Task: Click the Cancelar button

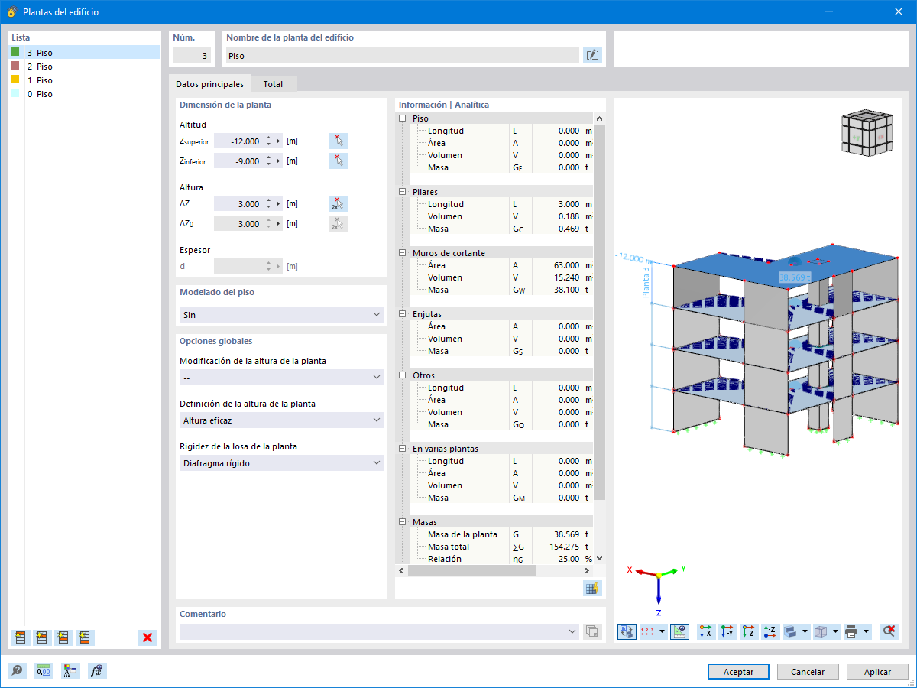Action: coord(808,672)
